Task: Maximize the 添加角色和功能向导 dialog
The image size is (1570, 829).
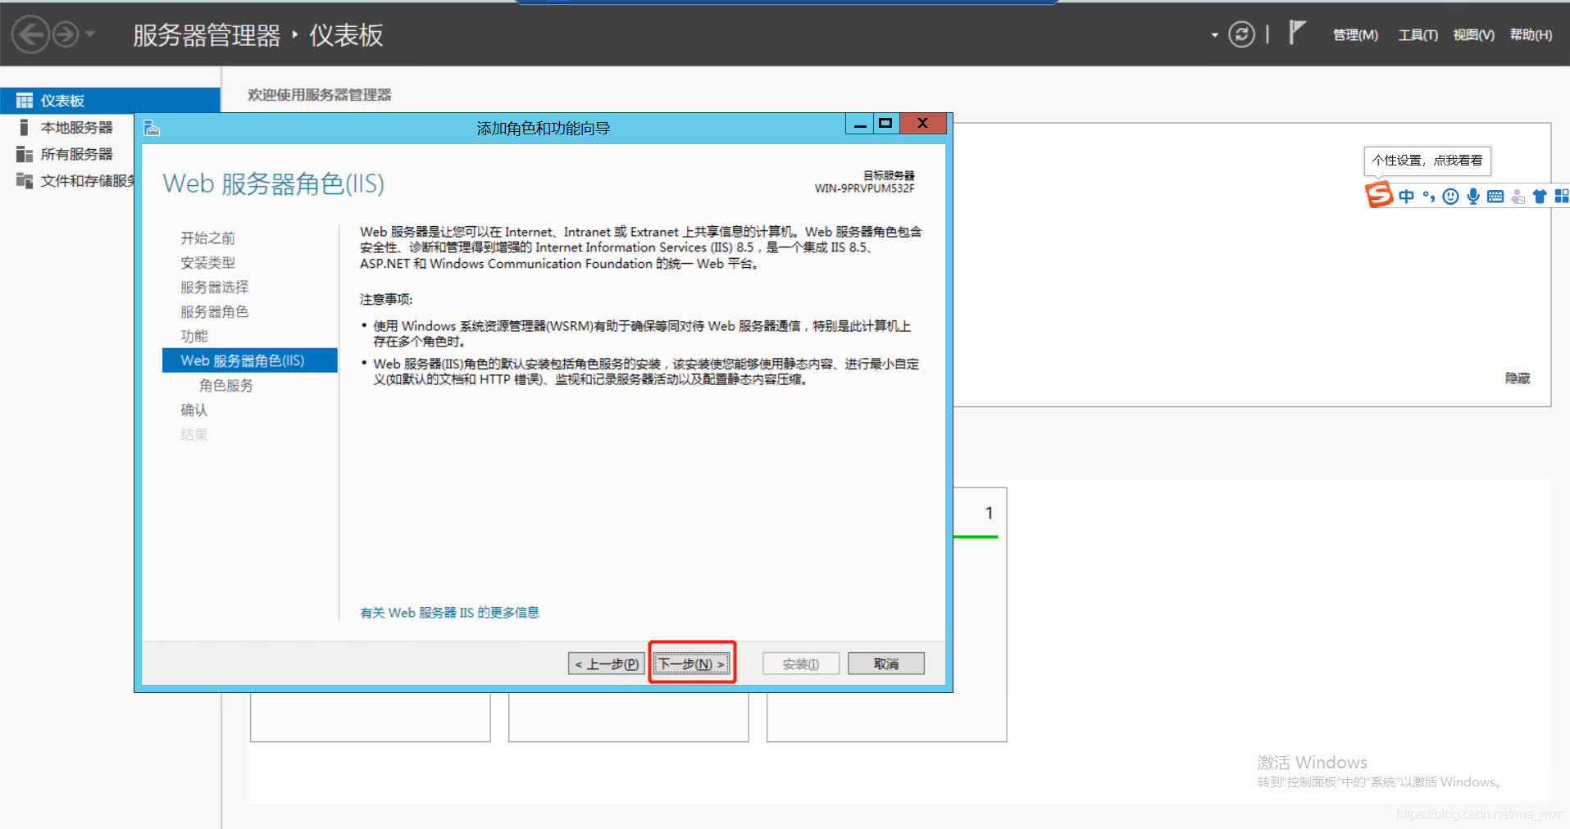Action: pyautogui.click(x=886, y=124)
